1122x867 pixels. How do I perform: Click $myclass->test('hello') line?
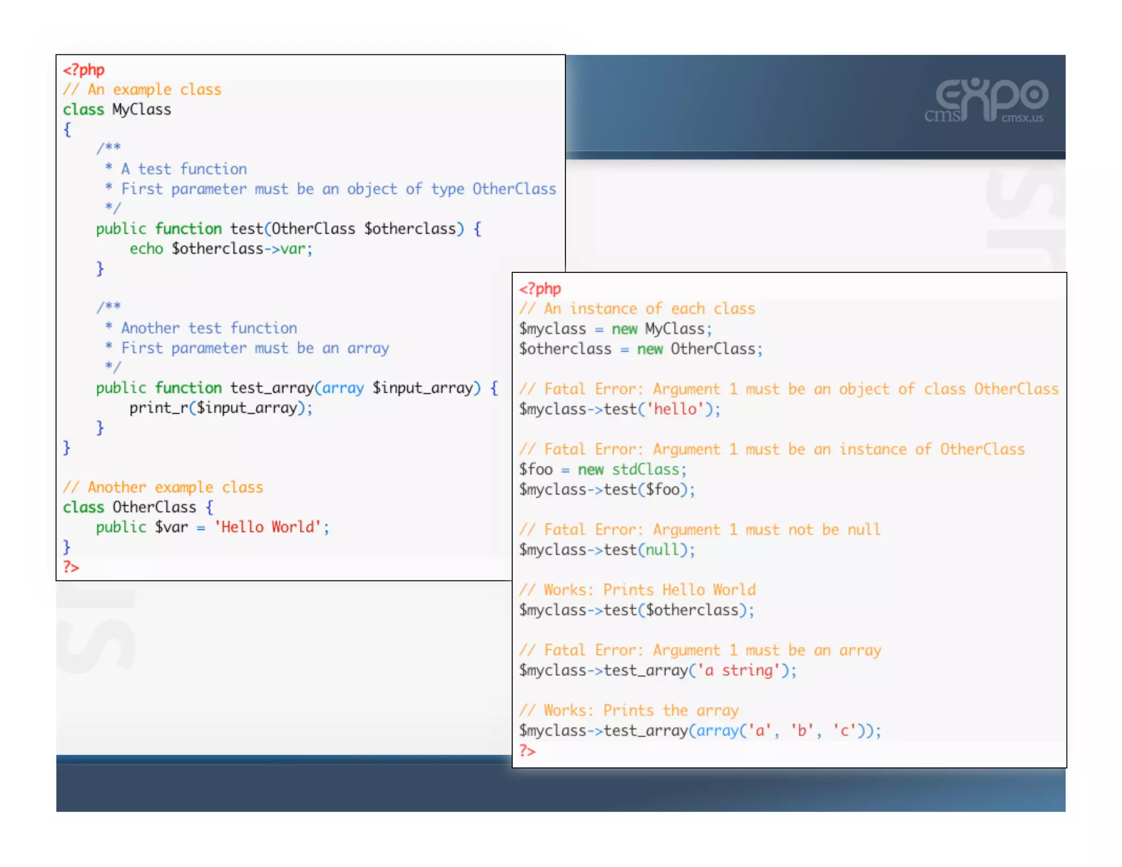619,409
